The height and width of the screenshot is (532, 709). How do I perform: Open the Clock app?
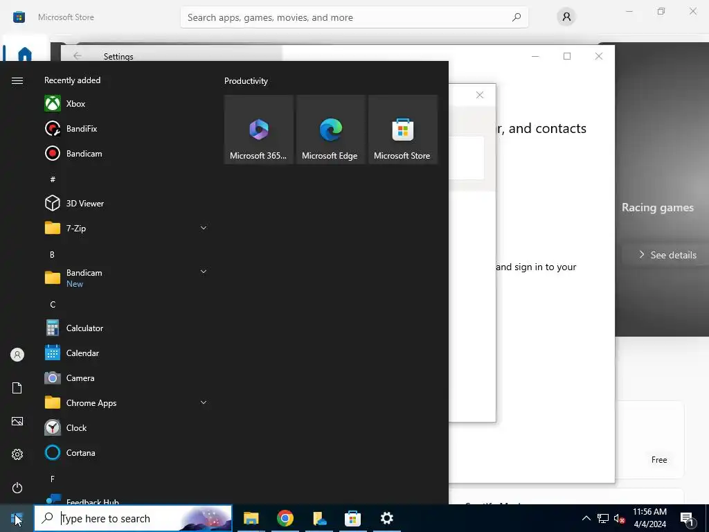click(x=127, y=427)
